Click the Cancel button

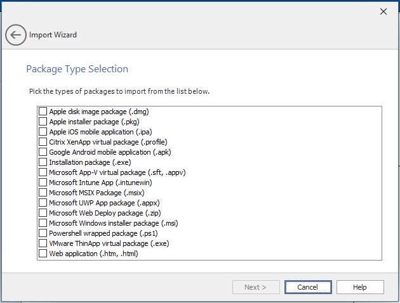pyautogui.click(x=308, y=287)
